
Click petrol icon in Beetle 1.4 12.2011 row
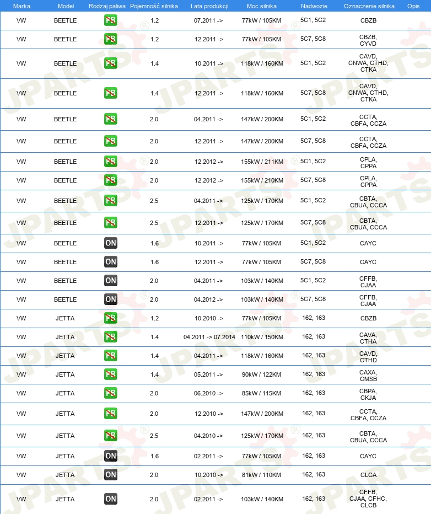point(111,93)
